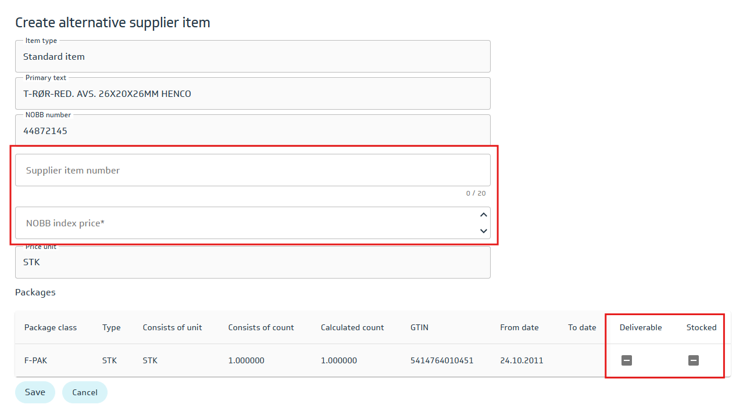Image resolution: width=743 pixels, height=419 pixels.
Task: Click the From date column header
Action: point(519,327)
